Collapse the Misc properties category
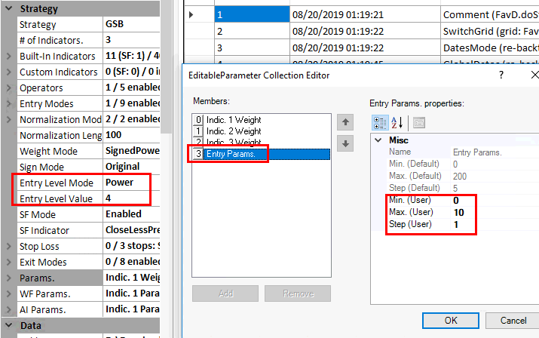Image resolution: width=539 pixels, height=338 pixels. click(x=378, y=140)
